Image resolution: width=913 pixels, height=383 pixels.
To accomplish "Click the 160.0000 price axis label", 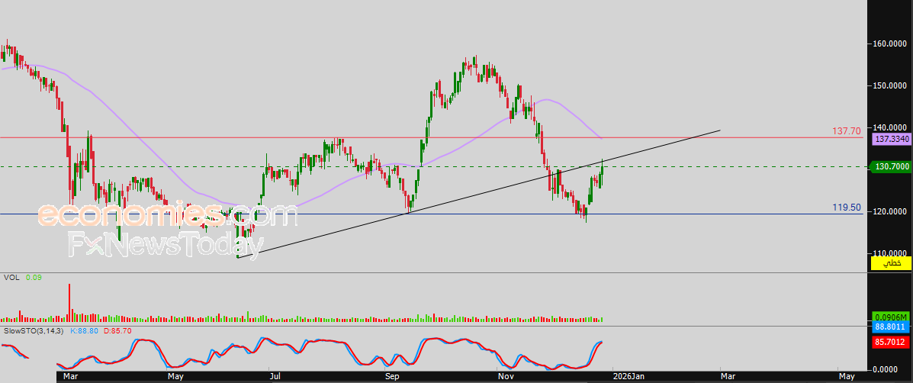I will click(889, 44).
